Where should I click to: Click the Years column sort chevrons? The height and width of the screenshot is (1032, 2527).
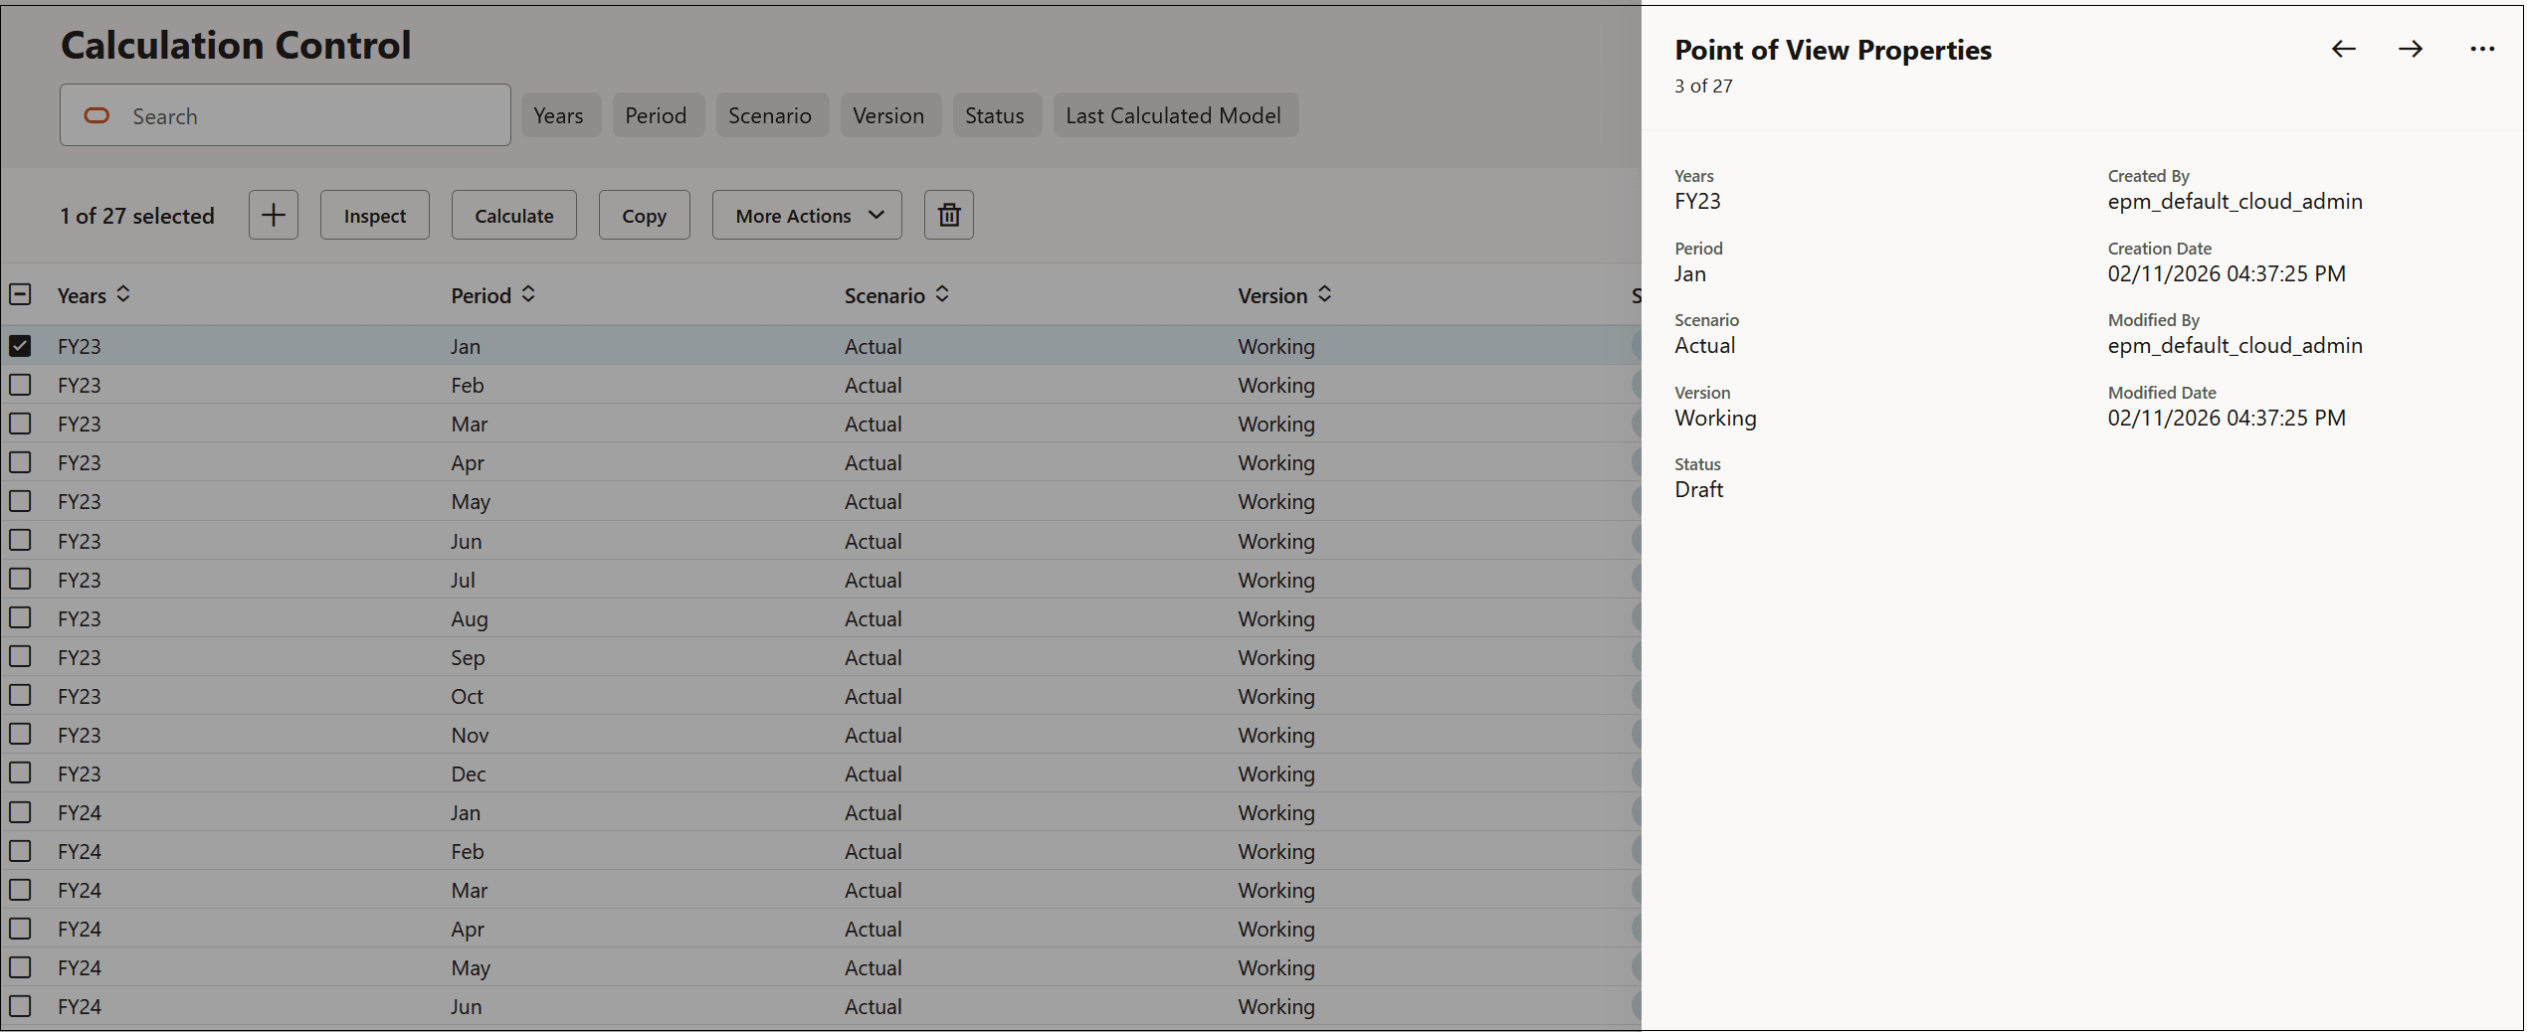(123, 294)
